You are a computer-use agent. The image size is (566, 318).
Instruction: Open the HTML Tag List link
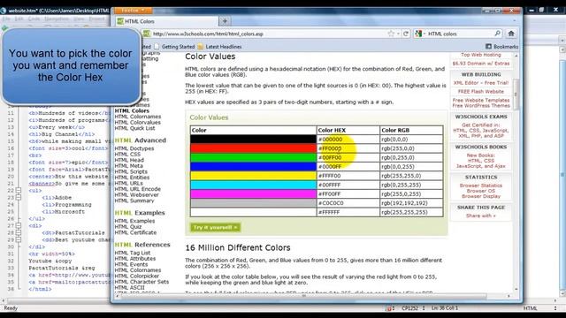(x=133, y=253)
